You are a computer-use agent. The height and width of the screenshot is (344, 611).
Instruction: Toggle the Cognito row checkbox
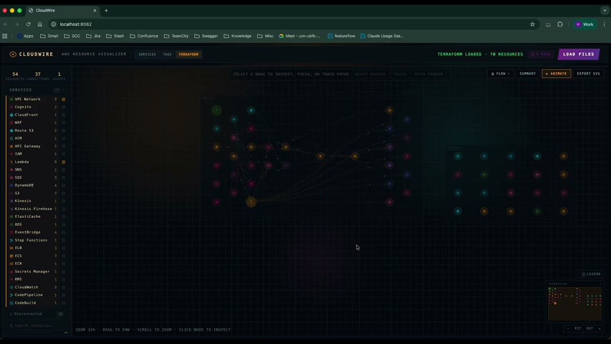pos(63,107)
